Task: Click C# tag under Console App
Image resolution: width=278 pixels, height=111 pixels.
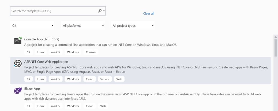Action: pyautogui.click(x=29, y=52)
